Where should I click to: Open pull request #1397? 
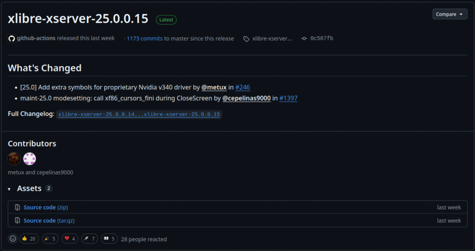coord(288,98)
